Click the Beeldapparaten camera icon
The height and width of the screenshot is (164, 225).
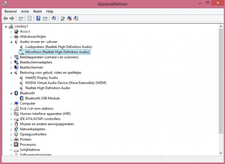16,57
